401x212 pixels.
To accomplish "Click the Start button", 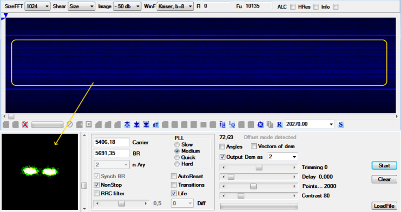I will [384, 165].
